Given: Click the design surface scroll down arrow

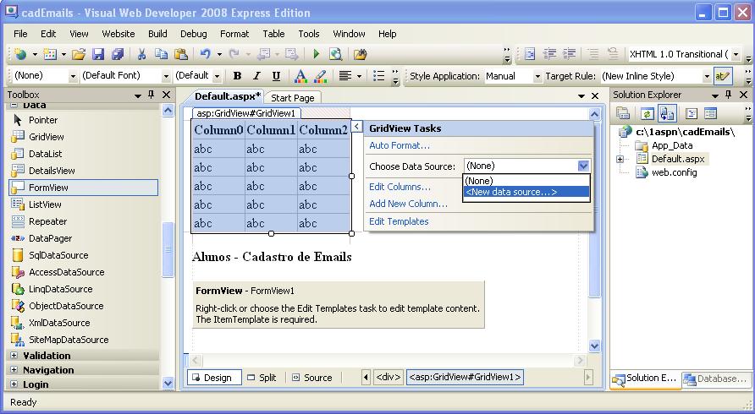Looking at the screenshot, I should point(594,346).
